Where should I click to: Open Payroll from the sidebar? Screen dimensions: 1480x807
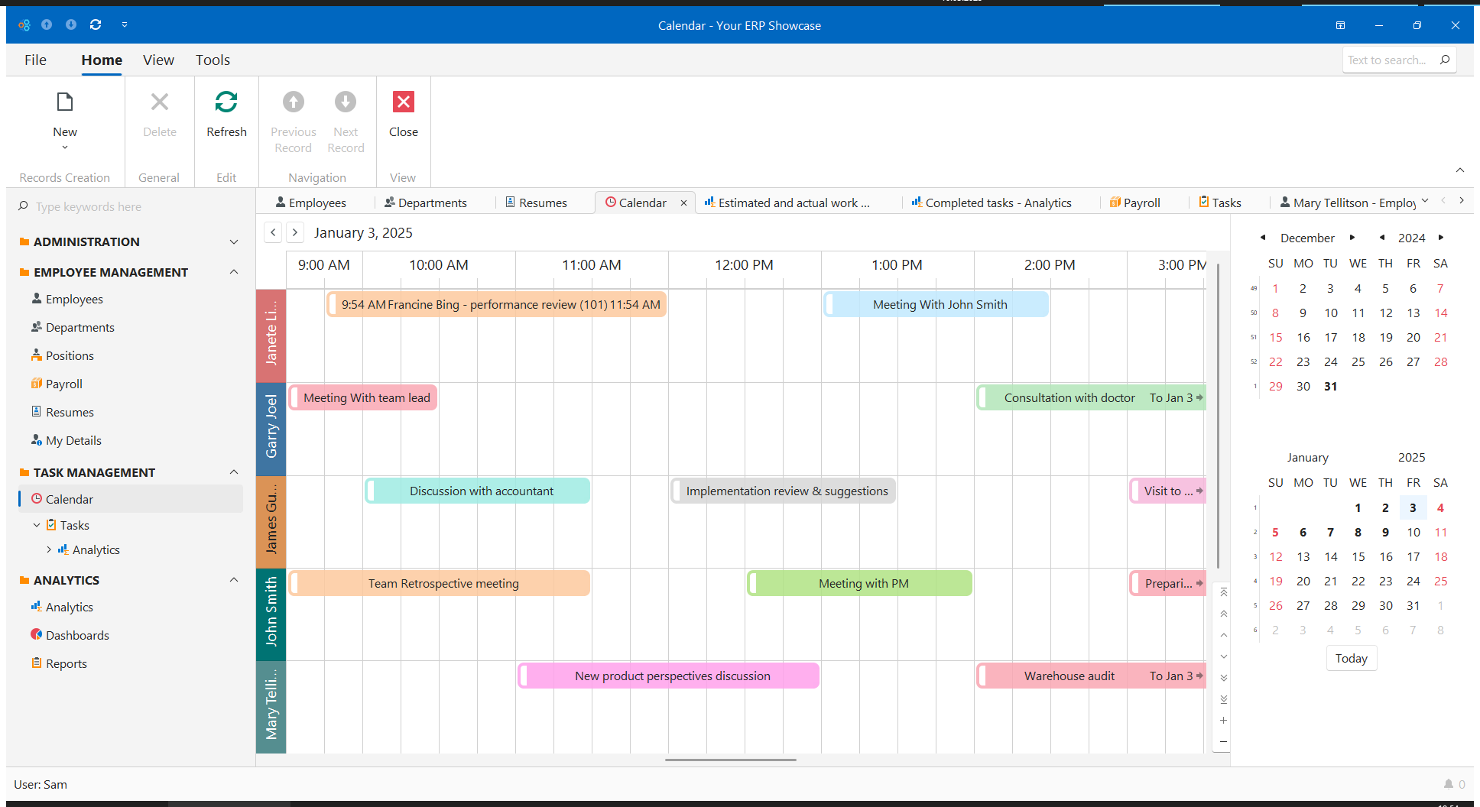(63, 384)
